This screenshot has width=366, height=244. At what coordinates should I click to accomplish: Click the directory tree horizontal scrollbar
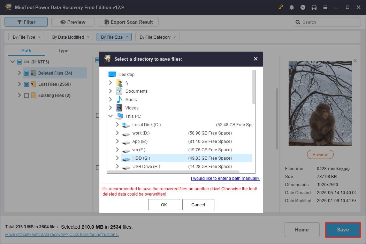(173, 171)
